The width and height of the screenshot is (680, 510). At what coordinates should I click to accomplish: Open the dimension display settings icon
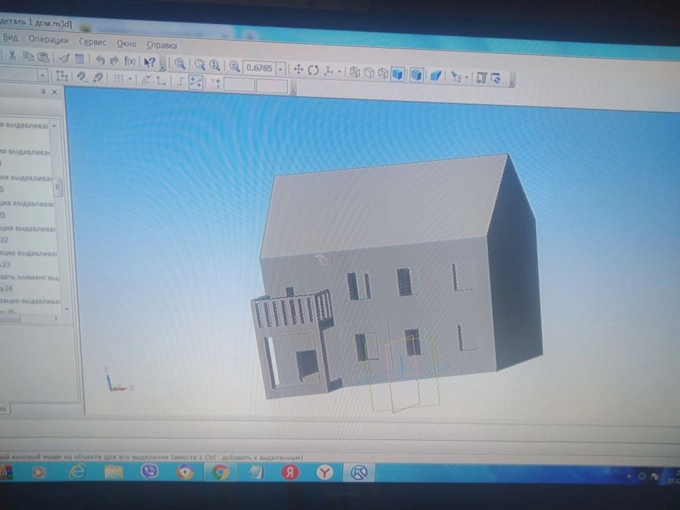(481, 78)
